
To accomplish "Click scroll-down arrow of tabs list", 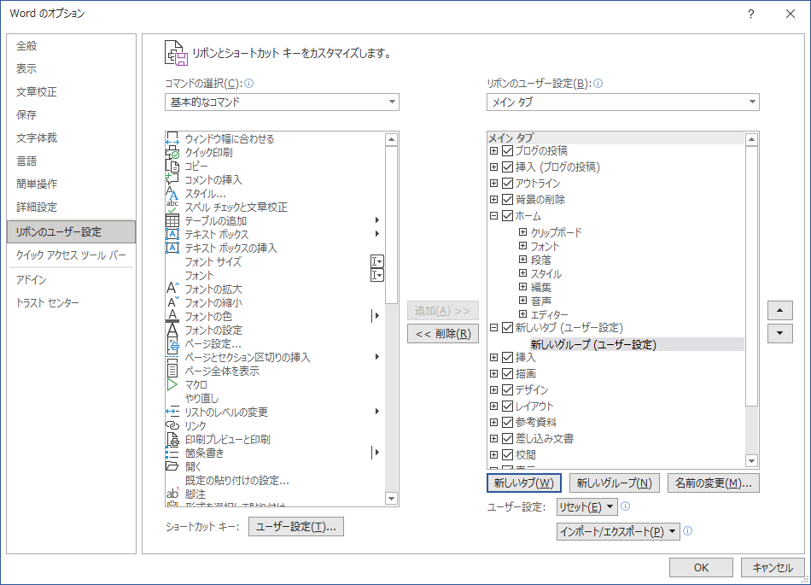I will click(x=751, y=460).
